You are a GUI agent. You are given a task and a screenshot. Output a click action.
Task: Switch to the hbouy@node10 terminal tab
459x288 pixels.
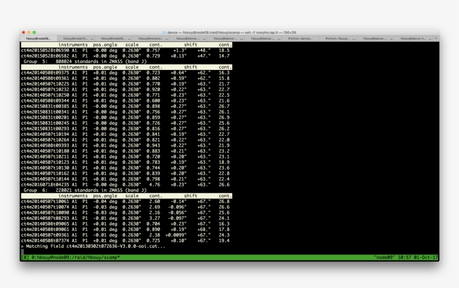click(x=76, y=39)
